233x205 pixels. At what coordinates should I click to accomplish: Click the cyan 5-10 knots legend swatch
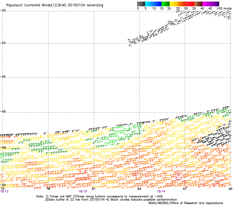pos(149,4)
